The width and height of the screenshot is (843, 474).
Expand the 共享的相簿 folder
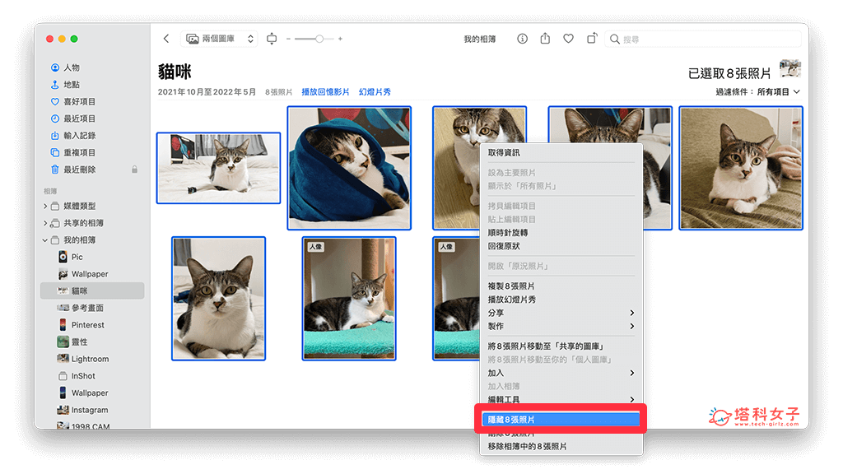pyautogui.click(x=45, y=223)
